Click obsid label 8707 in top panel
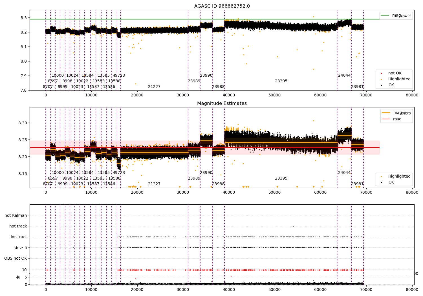This screenshot has height=296, width=423. (x=48, y=87)
